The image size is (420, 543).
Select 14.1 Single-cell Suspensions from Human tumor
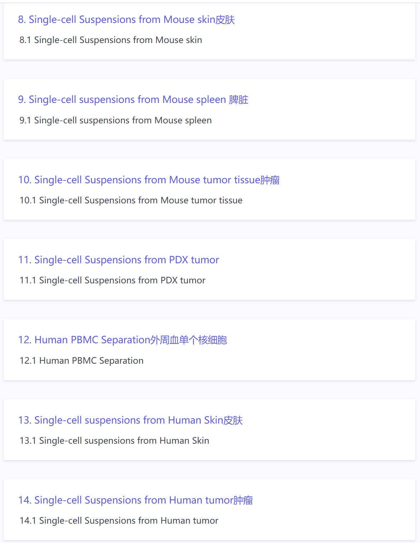pyautogui.click(x=119, y=520)
